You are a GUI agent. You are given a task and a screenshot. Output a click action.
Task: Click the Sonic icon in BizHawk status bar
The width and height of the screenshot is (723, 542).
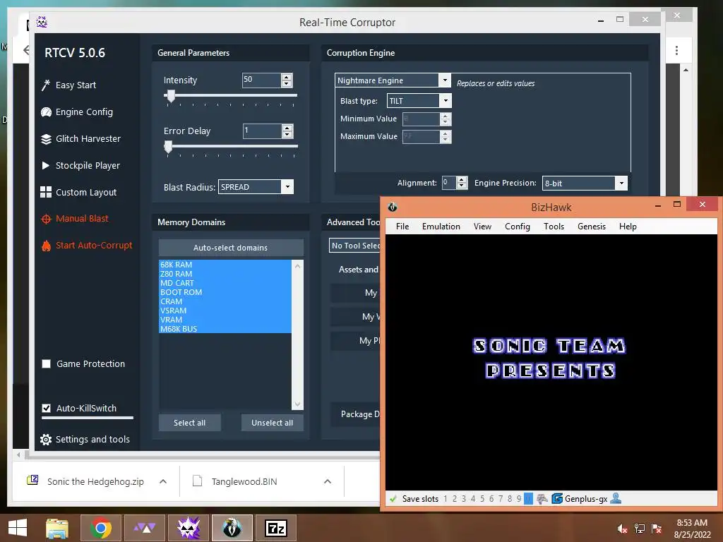pyautogui.click(x=542, y=498)
